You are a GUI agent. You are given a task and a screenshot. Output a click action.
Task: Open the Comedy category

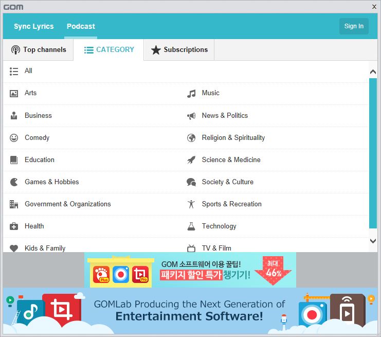[x=37, y=137]
